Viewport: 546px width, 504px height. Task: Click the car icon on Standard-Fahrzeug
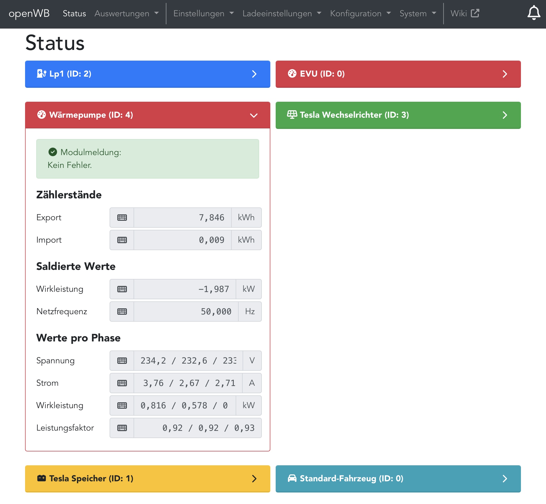[292, 478]
